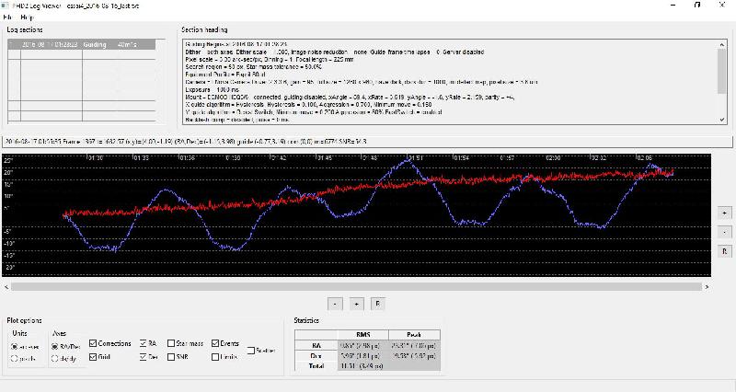Enable the SNR checkbox
The height and width of the screenshot is (392, 736).
pyautogui.click(x=171, y=357)
